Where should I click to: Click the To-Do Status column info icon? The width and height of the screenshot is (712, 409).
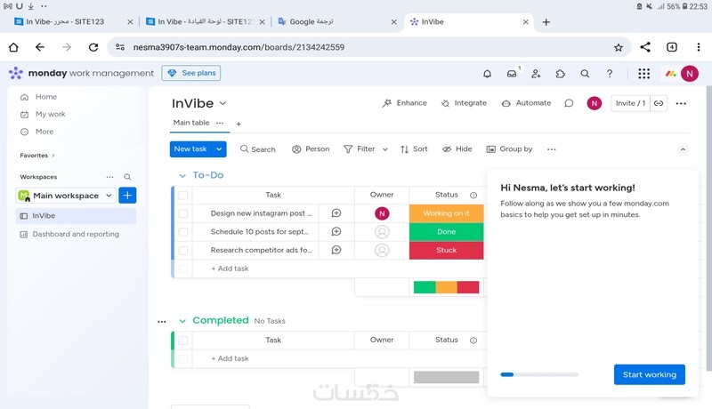pyautogui.click(x=473, y=195)
